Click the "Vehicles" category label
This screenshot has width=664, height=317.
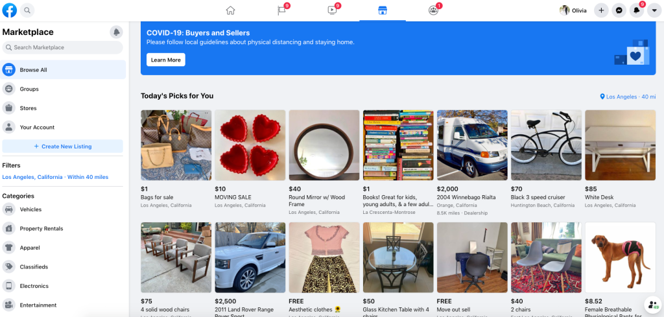click(x=31, y=209)
